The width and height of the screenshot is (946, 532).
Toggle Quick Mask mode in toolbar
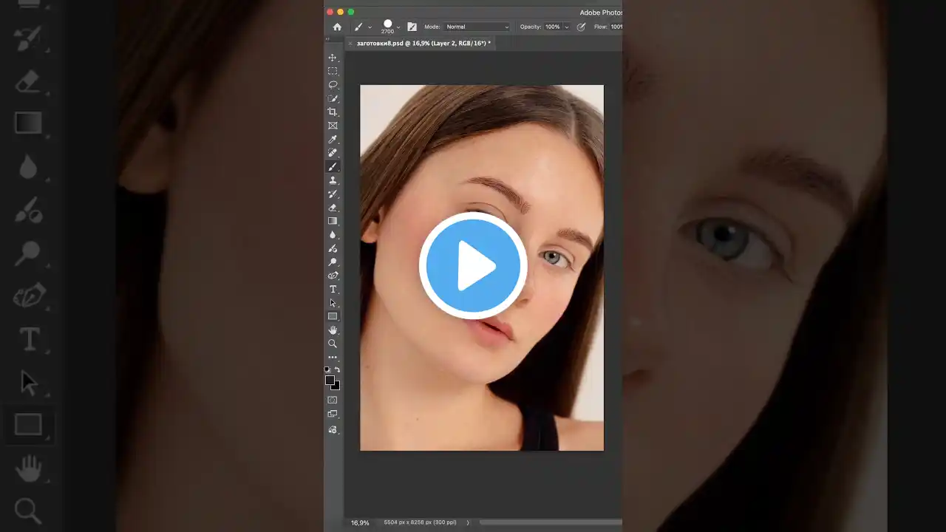332,399
